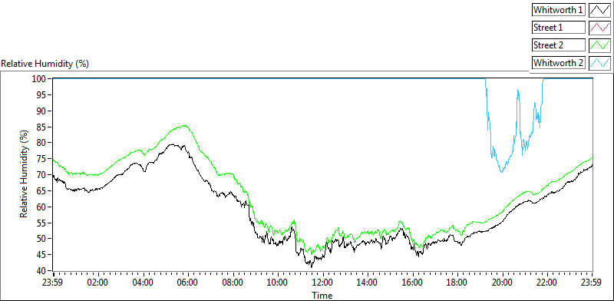Click the Street 1 red plot icon
The height and width of the screenshot is (301, 614).
(599, 28)
